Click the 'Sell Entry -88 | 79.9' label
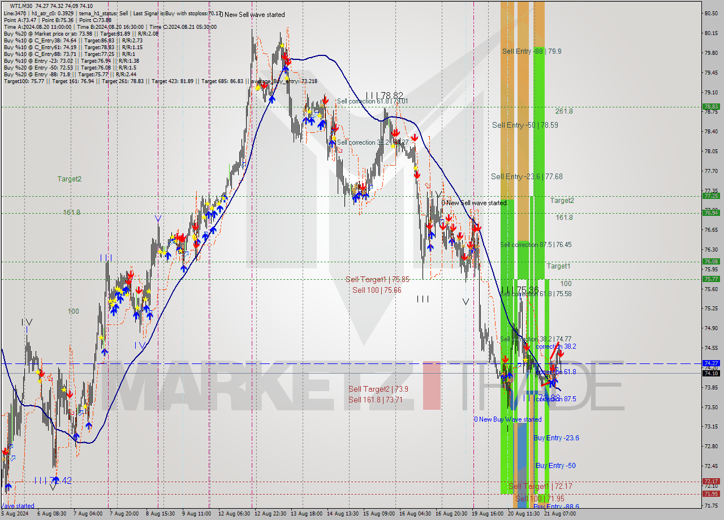 click(532, 51)
